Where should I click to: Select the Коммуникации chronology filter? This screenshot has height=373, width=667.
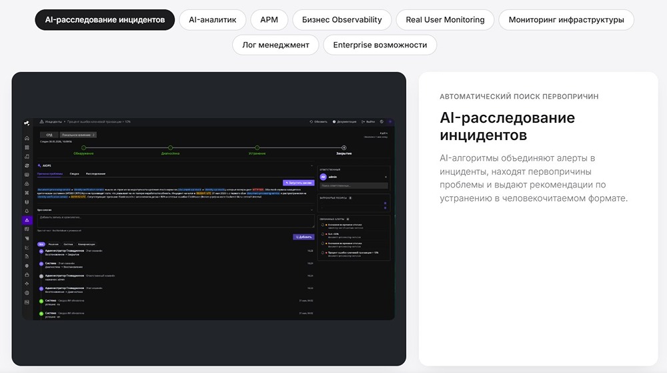pyautogui.click(x=86, y=245)
